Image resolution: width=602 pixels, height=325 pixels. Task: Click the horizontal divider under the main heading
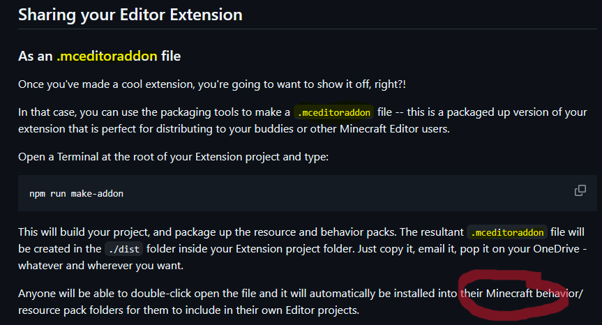tap(308, 29)
